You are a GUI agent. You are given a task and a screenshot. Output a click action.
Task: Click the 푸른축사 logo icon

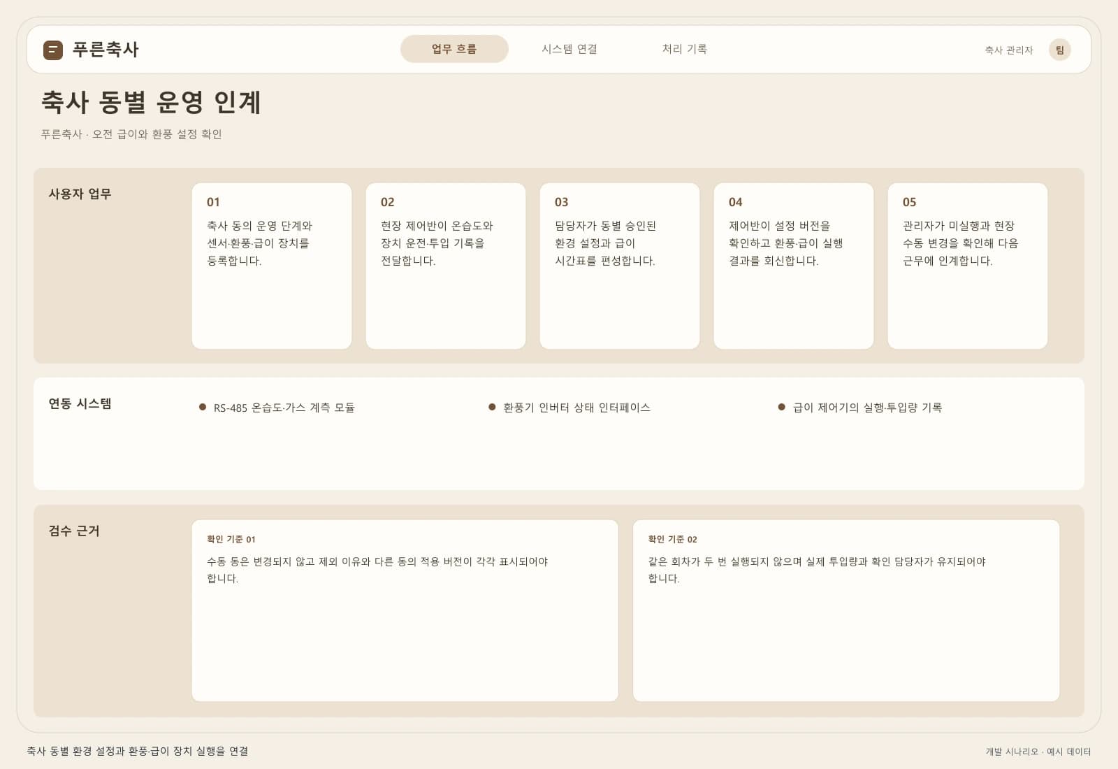click(53, 50)
